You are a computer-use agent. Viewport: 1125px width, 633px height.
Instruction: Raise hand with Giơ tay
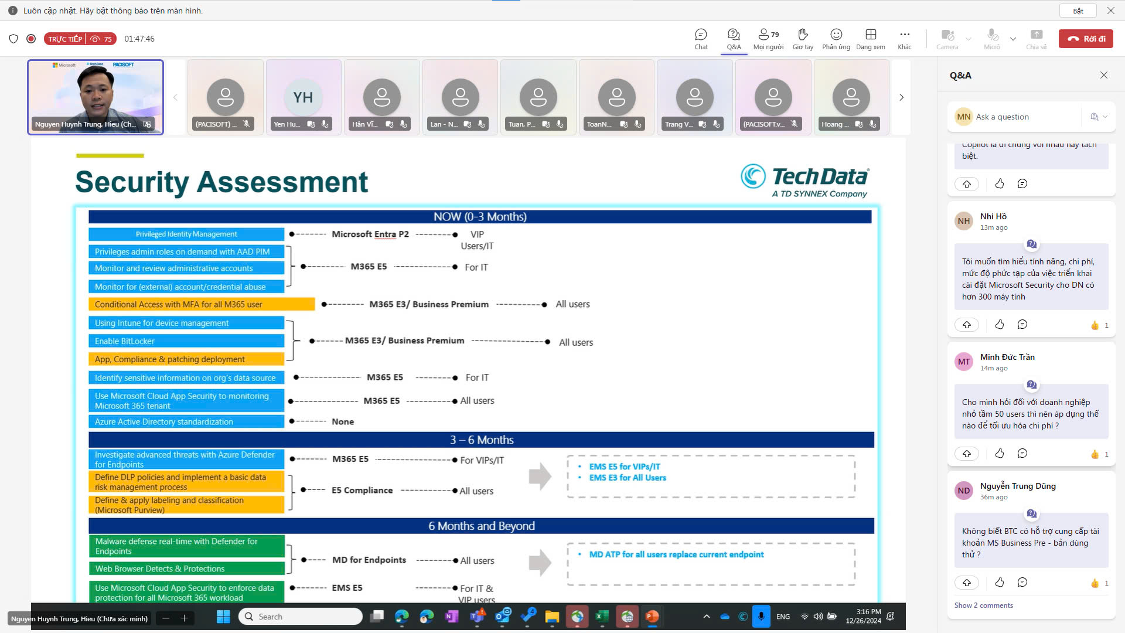click(803, 39)
